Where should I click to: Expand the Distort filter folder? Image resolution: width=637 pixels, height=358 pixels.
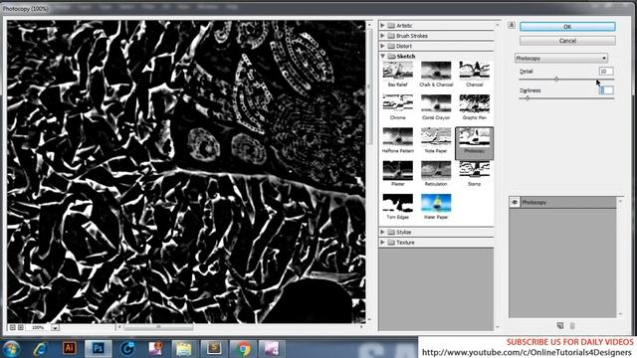[382, 46]
